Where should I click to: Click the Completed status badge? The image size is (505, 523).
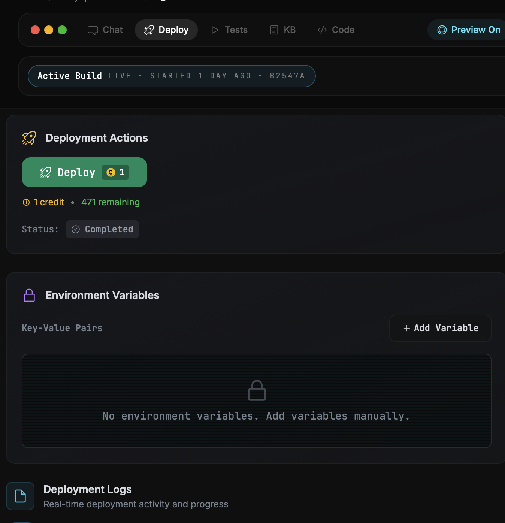point(102,229)
